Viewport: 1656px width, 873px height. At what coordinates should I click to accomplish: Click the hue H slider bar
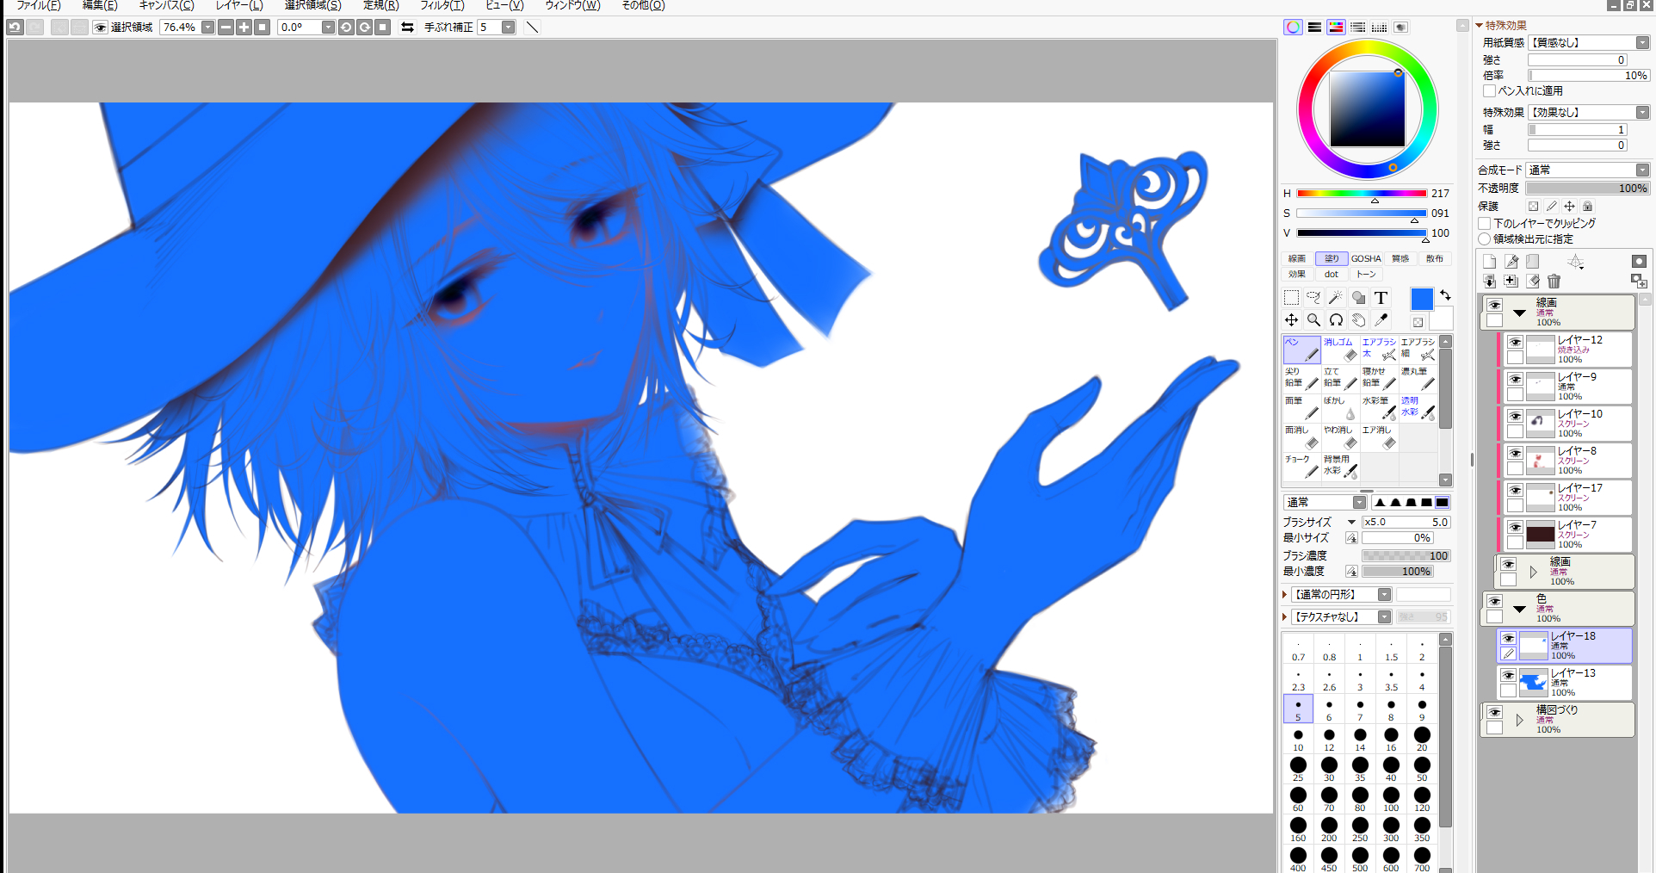point(1362,194)
